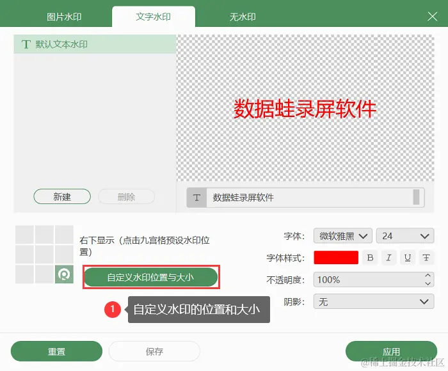448x371 pixels.
Task: Open the 无水印 tab
Action: point(243,17)
